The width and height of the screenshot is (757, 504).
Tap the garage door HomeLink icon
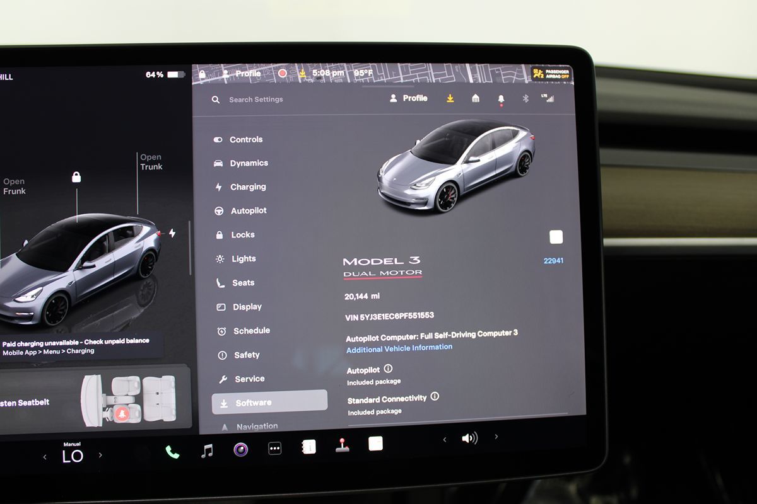point(476,98)
